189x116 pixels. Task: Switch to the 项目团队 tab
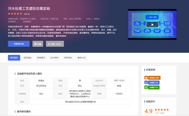(14, 58)
